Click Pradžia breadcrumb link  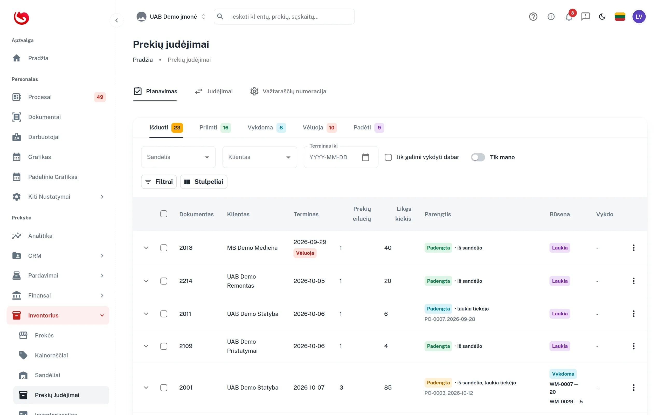pyautogui.click(x=143, y=60)
